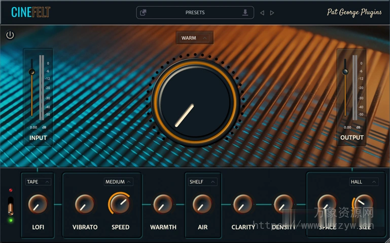Viewport: 390px width, 243px height.
Task: Click the AIR knob
Action: tap(202, 205)
